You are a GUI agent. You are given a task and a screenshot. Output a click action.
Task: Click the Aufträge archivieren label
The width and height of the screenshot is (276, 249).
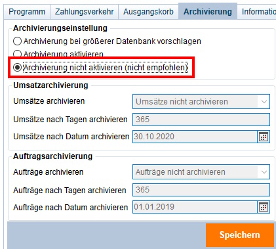(x=49, y=172)
